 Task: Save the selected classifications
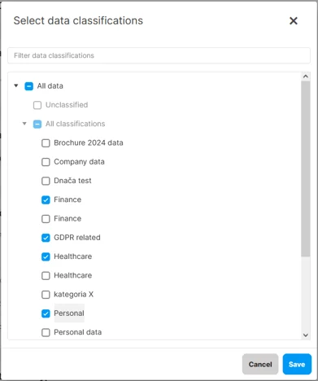[x=297, y=364]
